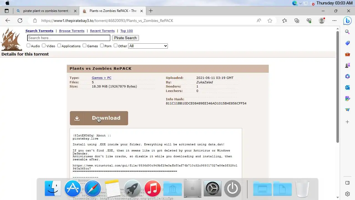Close the Plants vs Zombies RePACK tab

(x=141, y=11)
